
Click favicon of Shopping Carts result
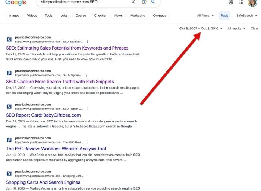point(9,174)
